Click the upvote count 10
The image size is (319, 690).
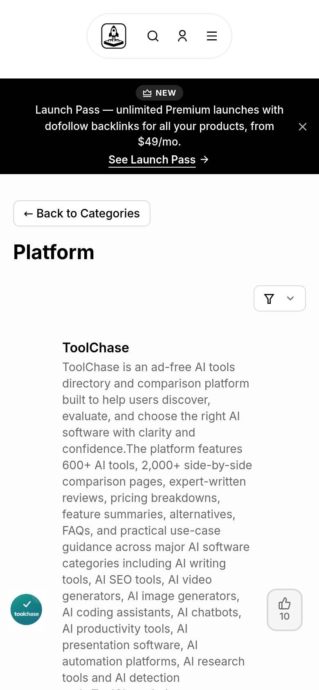[285, 616]
